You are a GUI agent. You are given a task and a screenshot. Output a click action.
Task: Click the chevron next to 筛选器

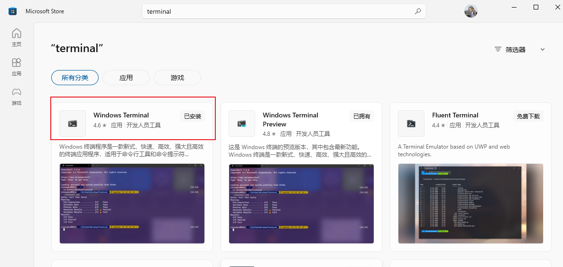tap(543, 49)
